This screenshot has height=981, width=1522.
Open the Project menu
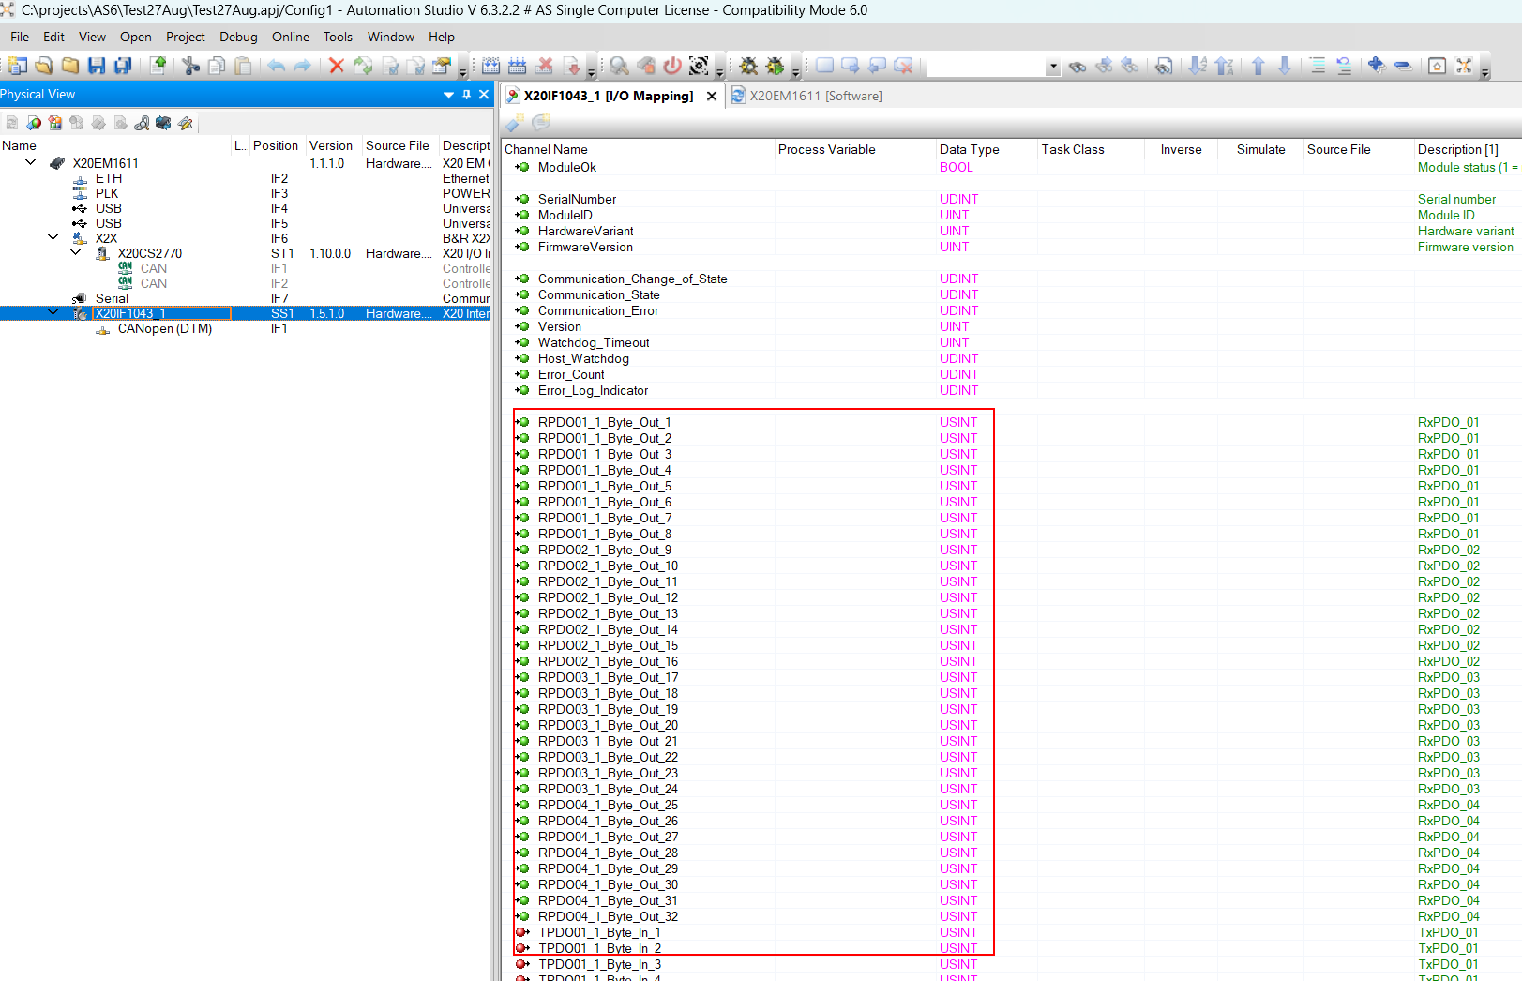coord(186,37)
